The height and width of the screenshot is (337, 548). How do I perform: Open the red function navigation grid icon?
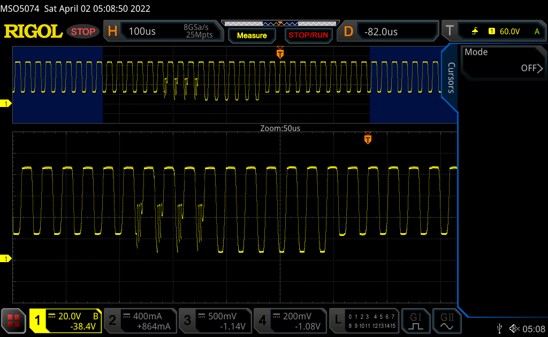[13, 320]
